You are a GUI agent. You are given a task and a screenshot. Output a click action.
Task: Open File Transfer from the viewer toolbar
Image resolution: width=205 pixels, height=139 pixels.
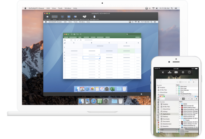click(75, 17)
